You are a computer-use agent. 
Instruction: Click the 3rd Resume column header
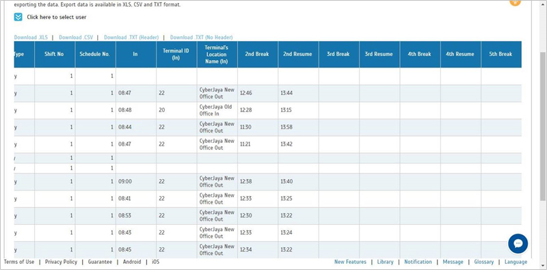(x=379, y=54)
